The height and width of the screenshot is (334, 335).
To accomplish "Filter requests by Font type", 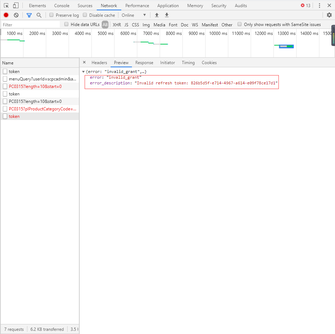I will [173, 25].
